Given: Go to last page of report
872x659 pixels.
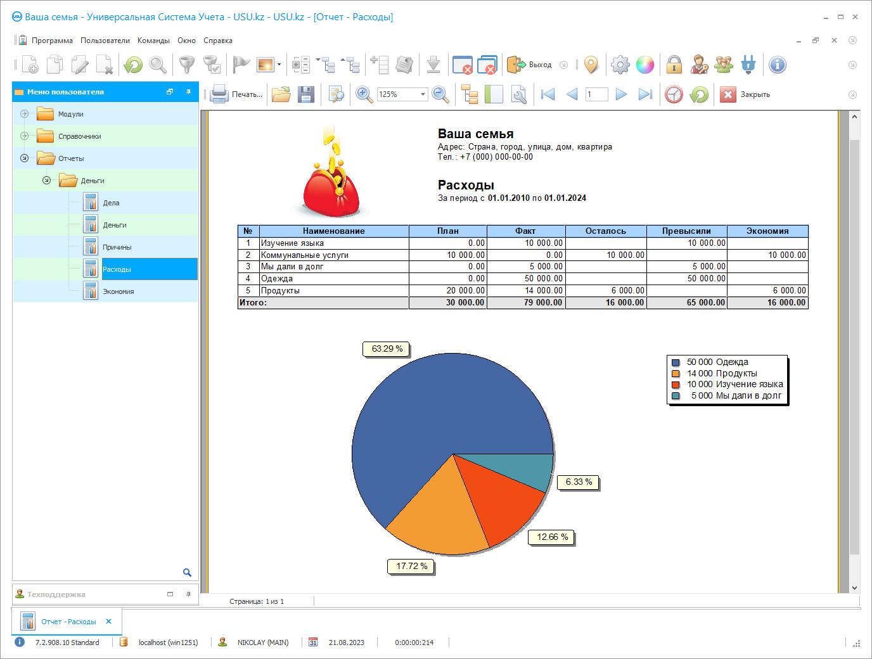Looking at the screenshot, I should click(645, 94).
